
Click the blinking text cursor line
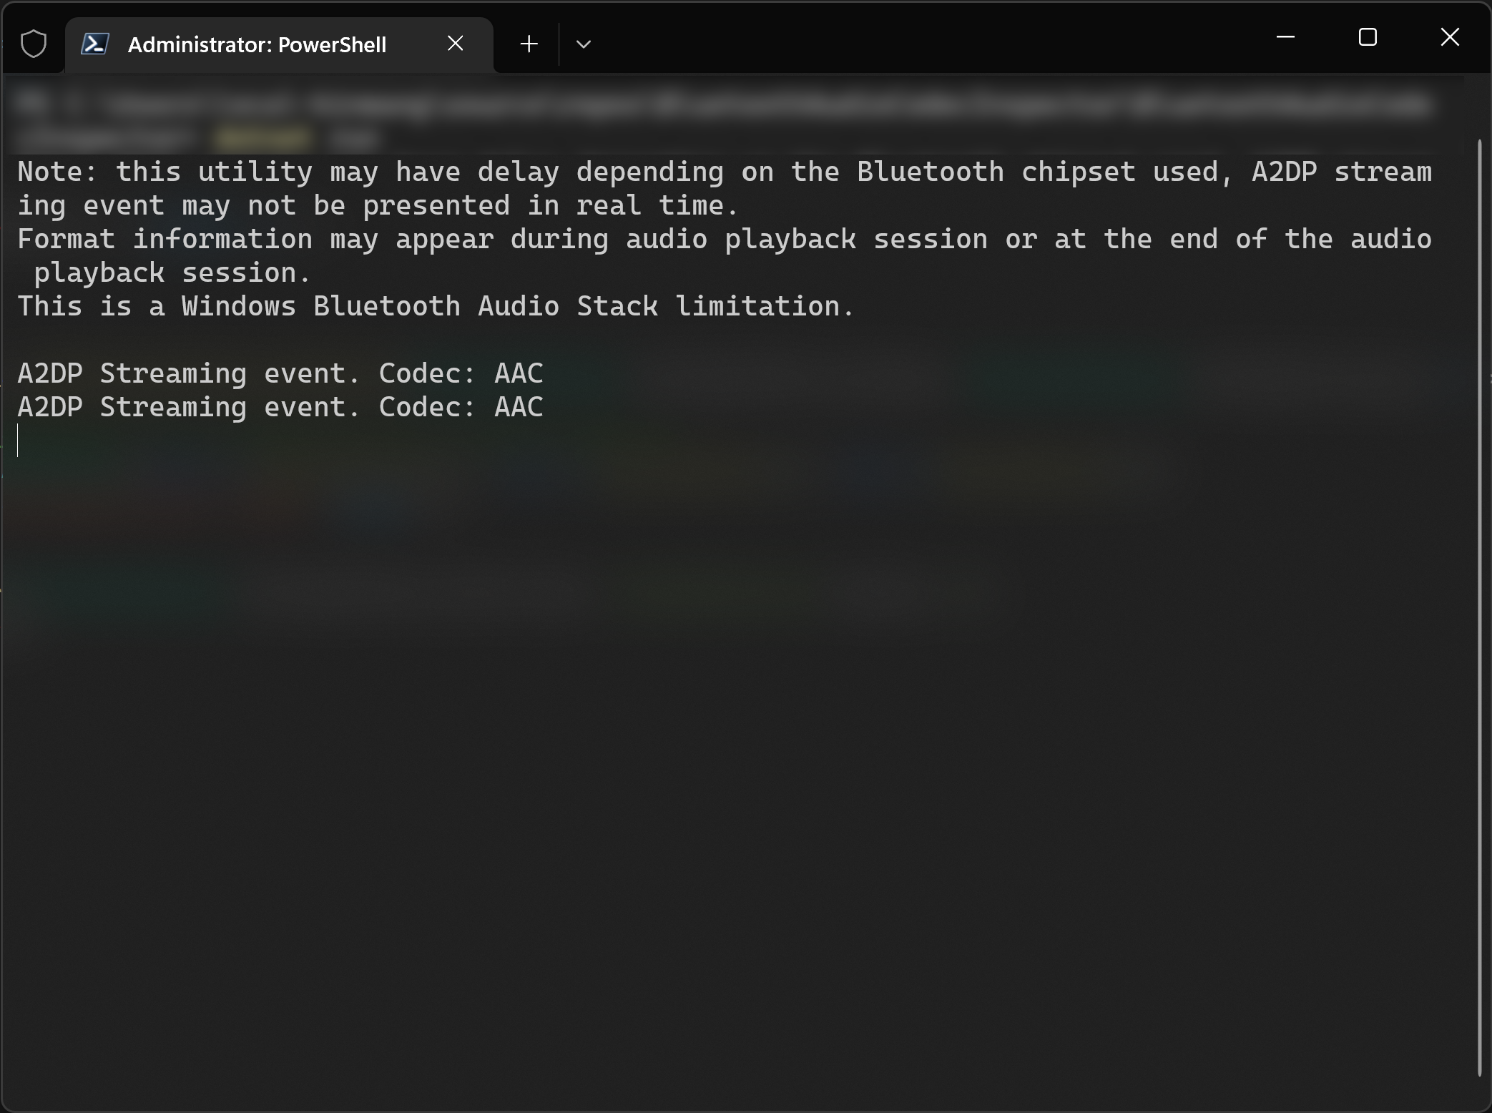(x=18, y=440)
